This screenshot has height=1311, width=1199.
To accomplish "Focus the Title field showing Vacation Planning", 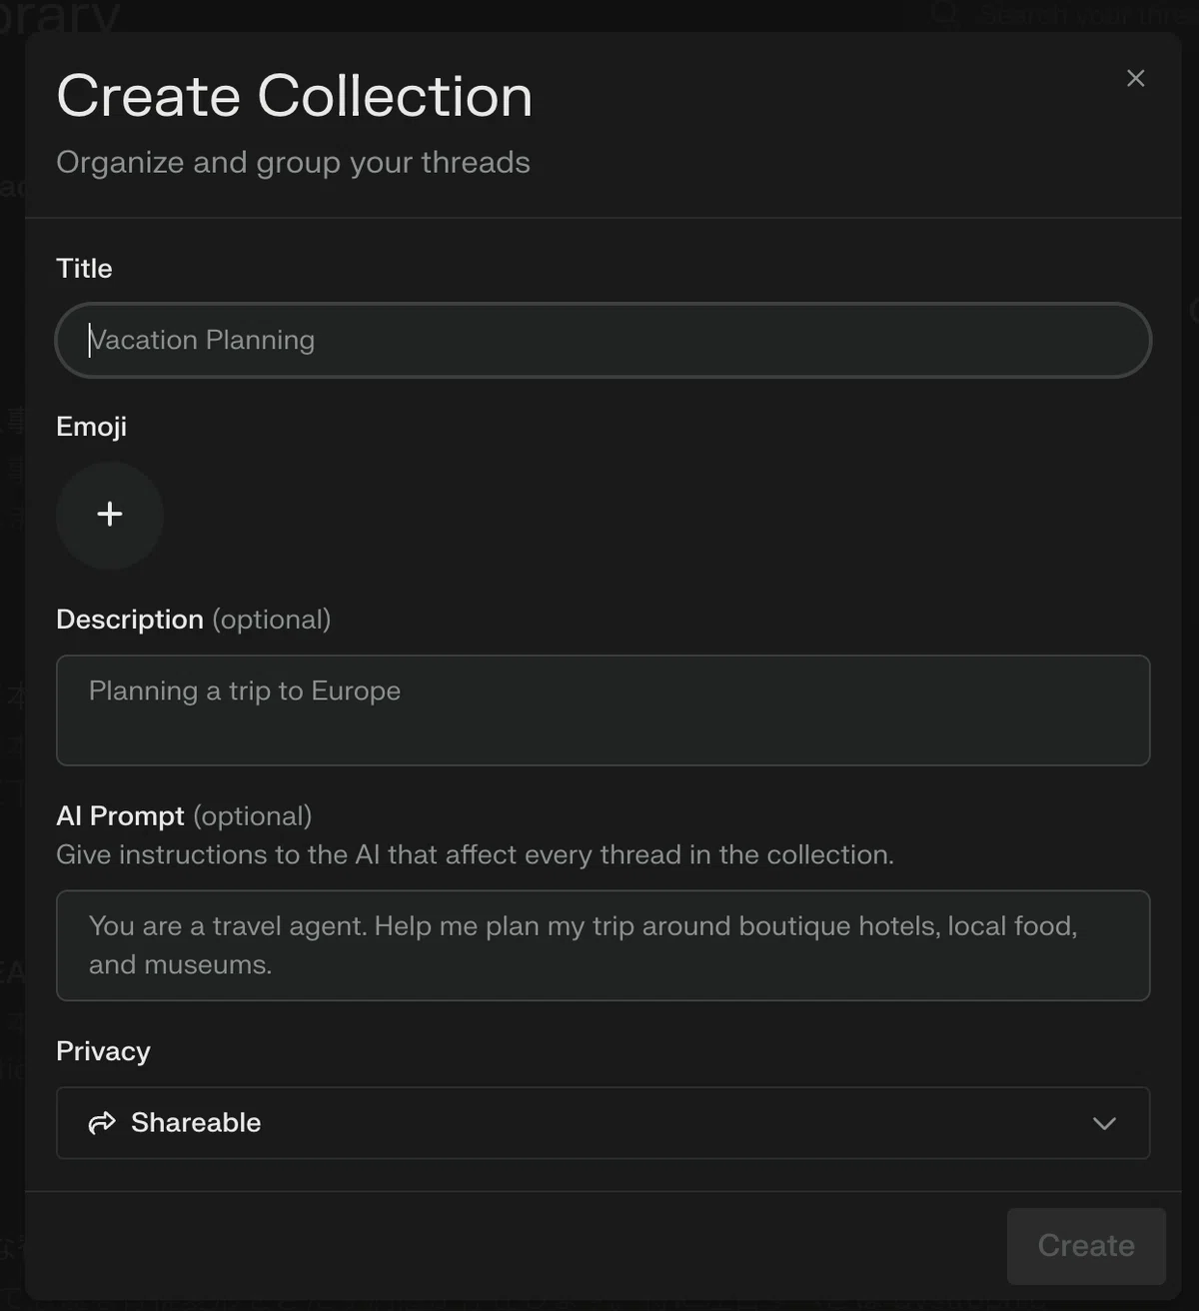I will 602,340.
